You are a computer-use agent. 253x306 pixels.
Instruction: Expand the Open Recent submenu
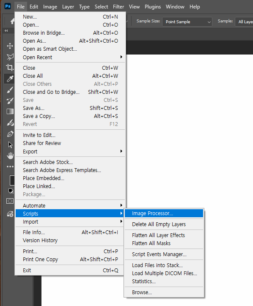click(x=70, y=57)
